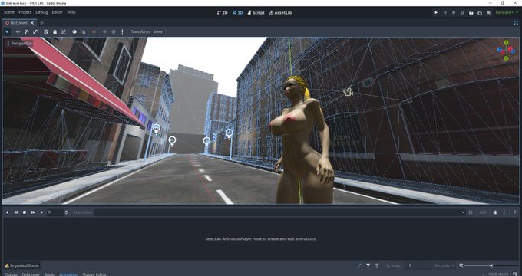Click the list-select tool icon in viewport toolbar
Screen dimensions: 522x276
(x=46, y=31)
